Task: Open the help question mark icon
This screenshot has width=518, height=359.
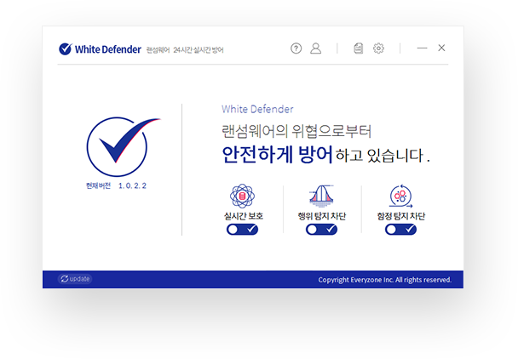Action: click(x=296, y=48)
